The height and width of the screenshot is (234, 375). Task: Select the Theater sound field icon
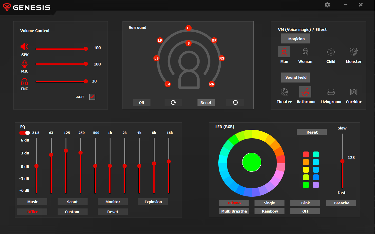[x=284, y=92]
